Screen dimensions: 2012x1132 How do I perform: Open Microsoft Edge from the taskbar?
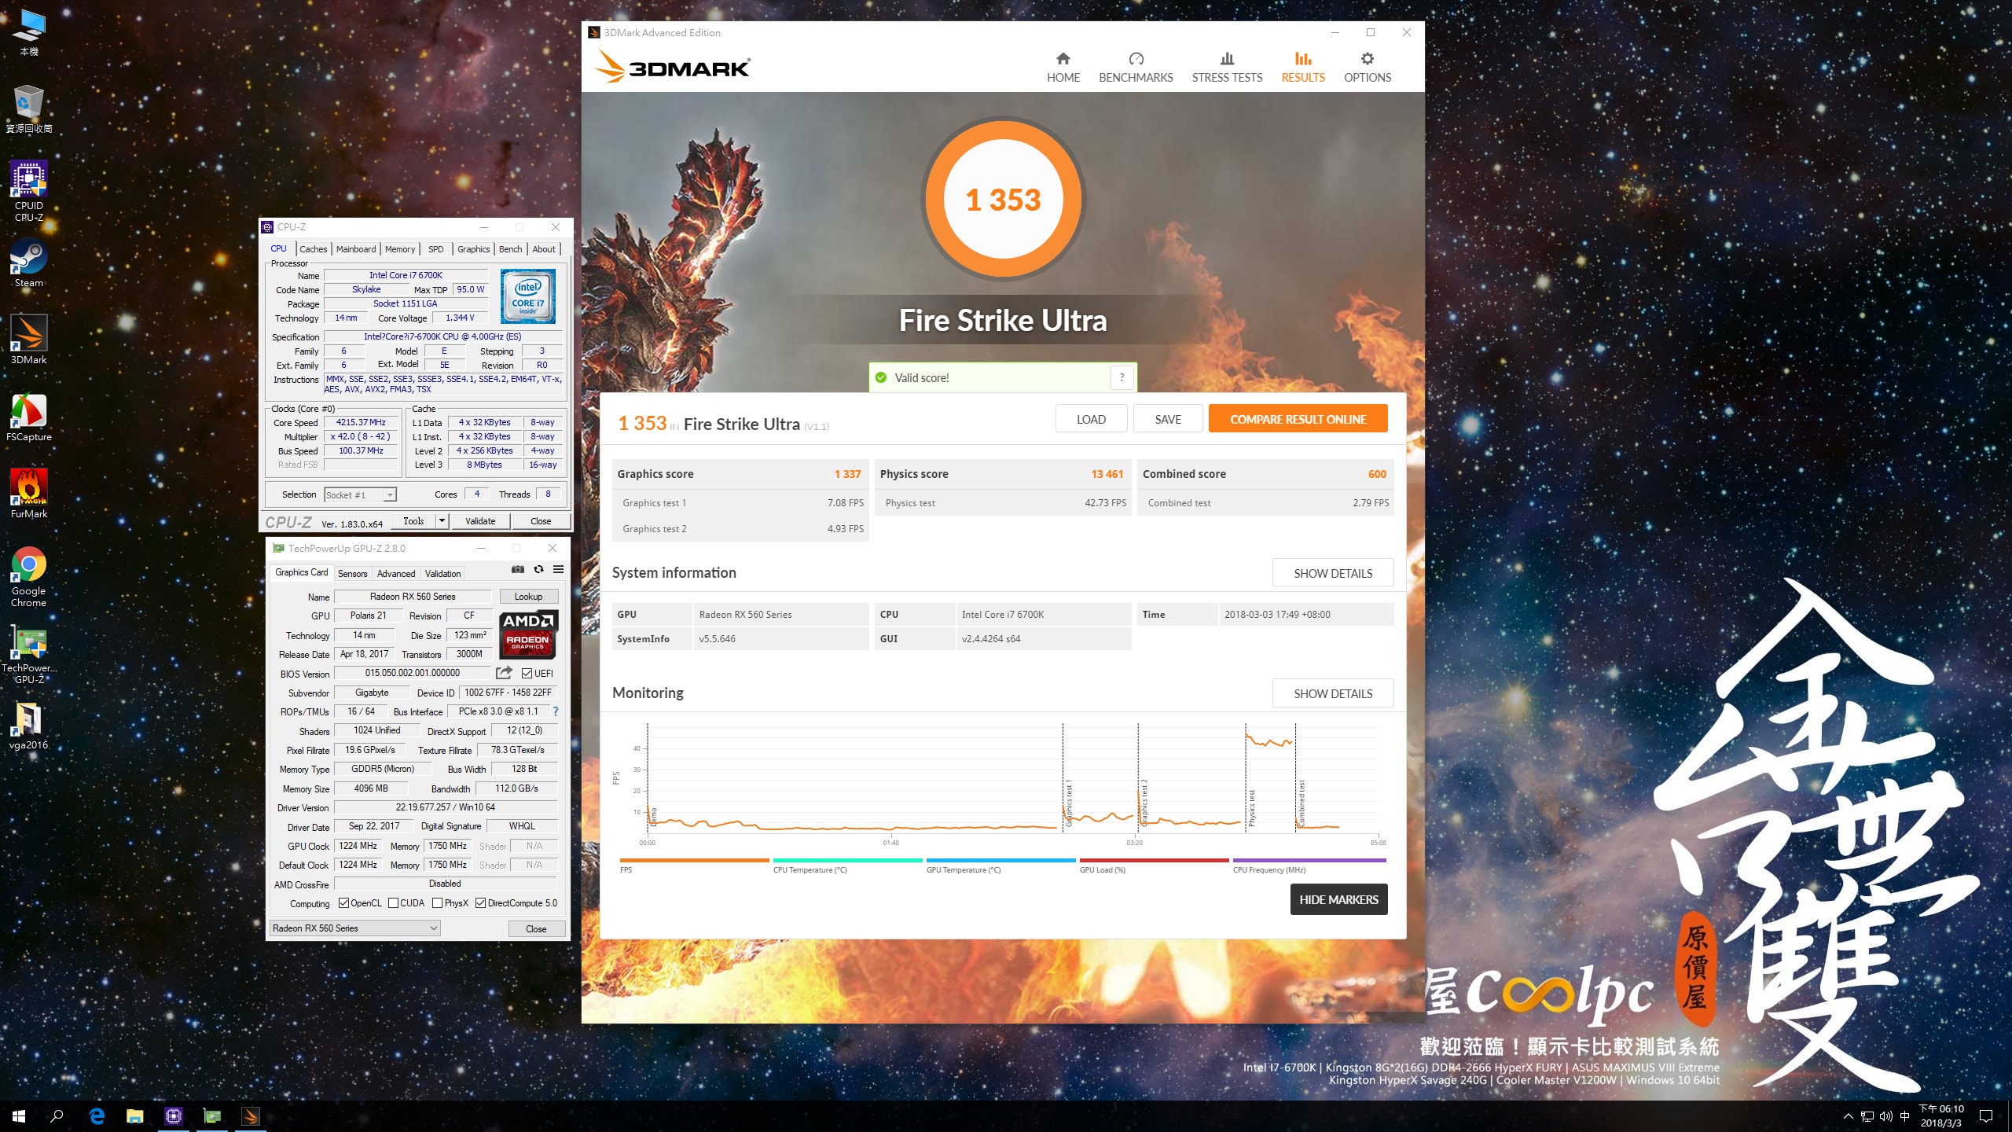point(97,1116)
